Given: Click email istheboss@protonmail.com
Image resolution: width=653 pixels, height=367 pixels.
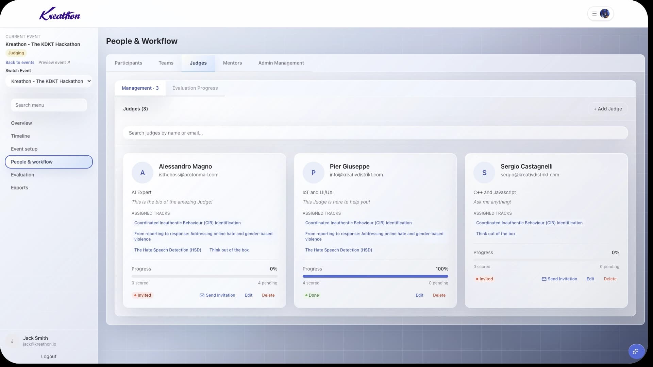Looking at the screenshot, I should tap(188, 175).
